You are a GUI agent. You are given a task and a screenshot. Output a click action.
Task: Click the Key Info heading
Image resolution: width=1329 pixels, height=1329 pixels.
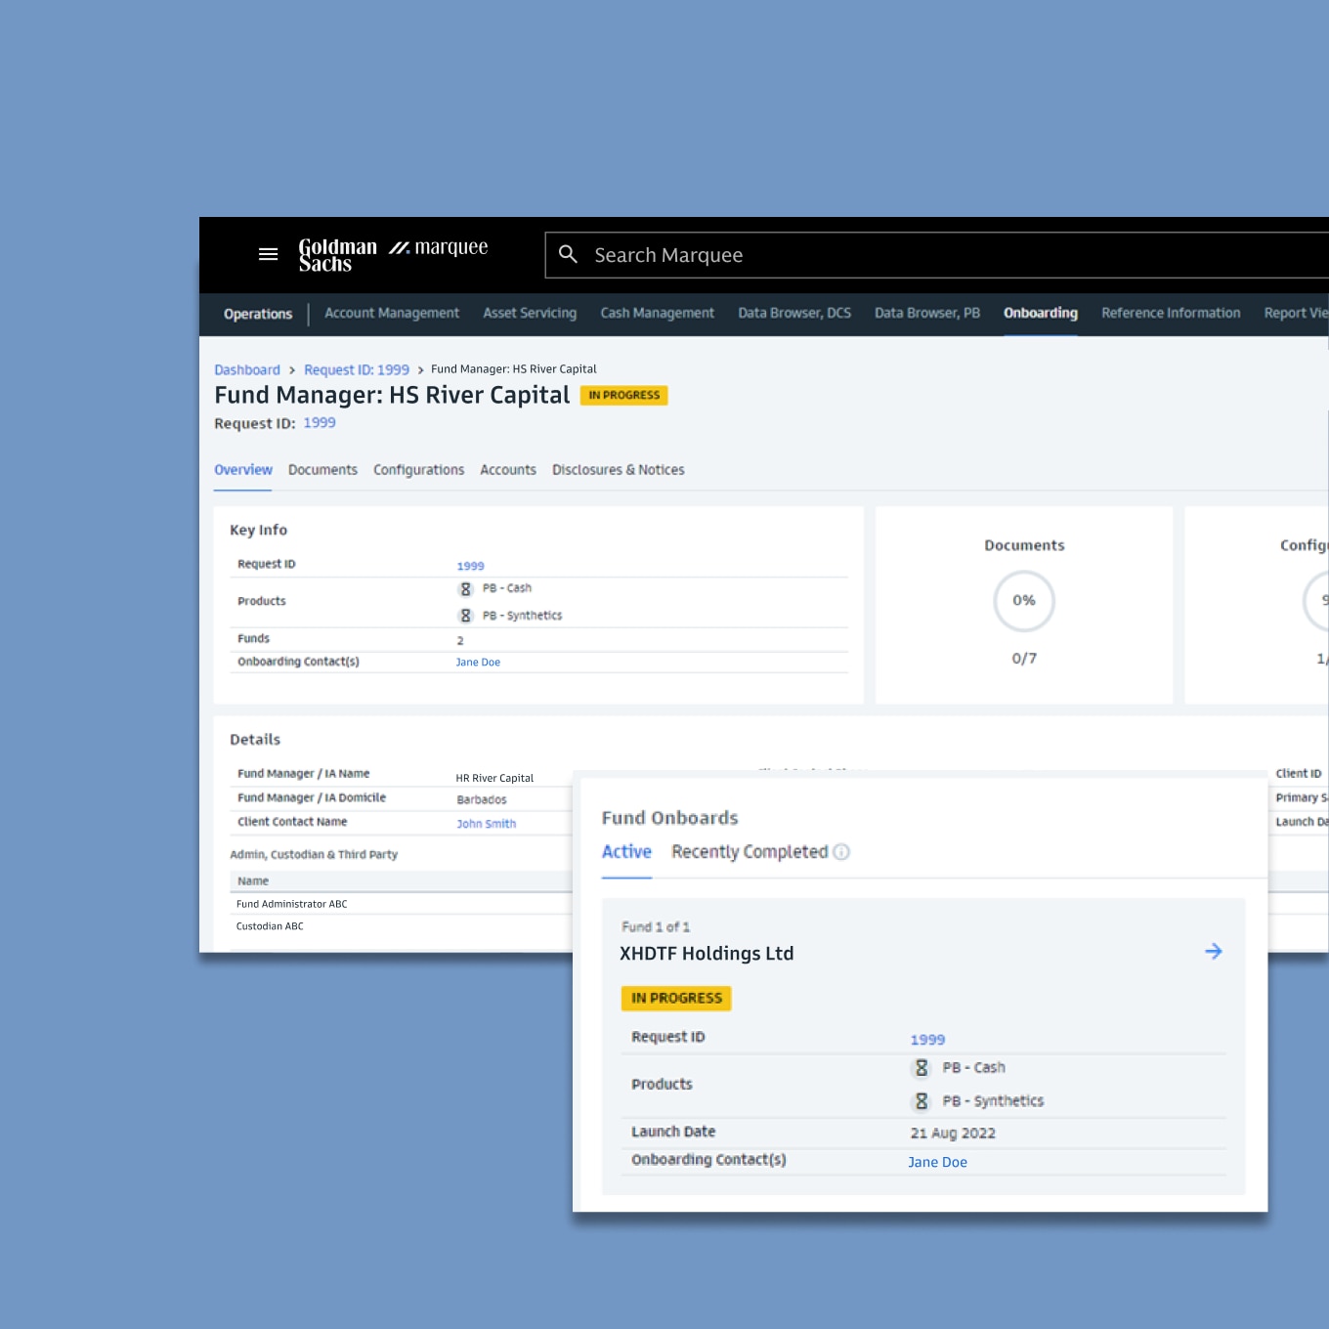[259, 530]
